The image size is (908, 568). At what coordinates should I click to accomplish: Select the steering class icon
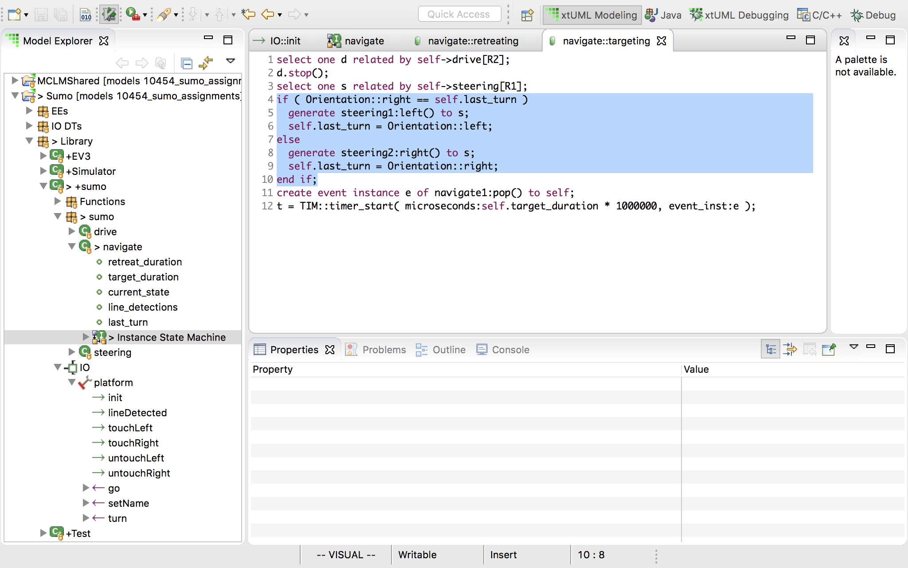[85, 352]
